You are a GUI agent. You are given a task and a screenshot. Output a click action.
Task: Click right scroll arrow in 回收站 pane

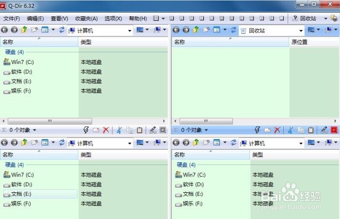tap(335, 121)
